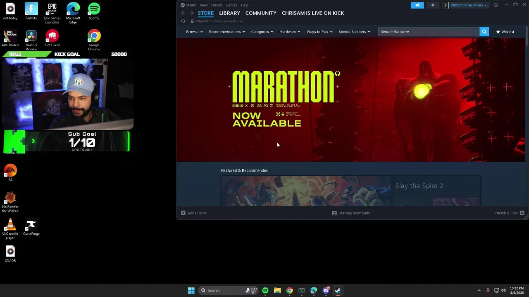Show hidden system tray icons
Viewport: 529px width, 297px height.
pyautogui.click(x=479, y=290)
